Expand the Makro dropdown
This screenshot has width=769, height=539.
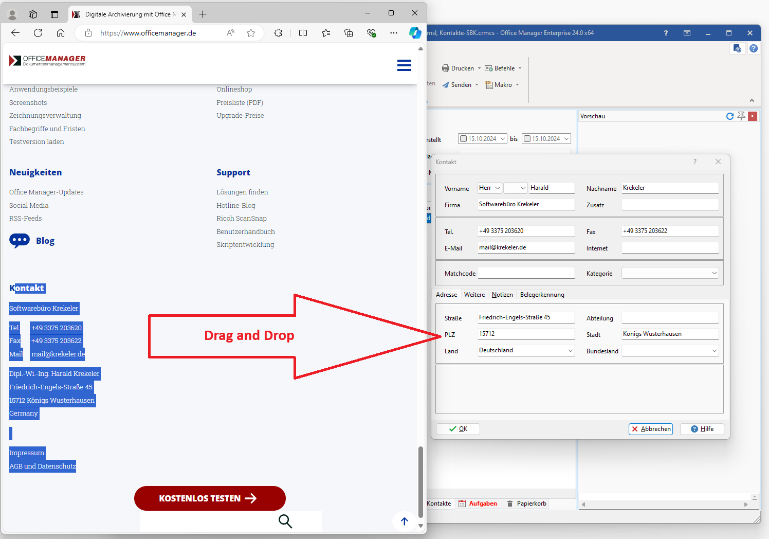click(x=517, y=85)
